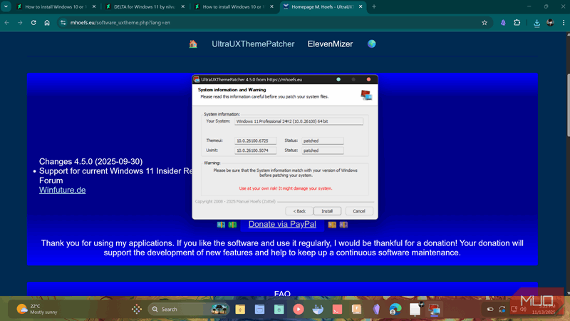Click the house icon on the webpage
The image size is (570, 321).
tap(193, 44)
